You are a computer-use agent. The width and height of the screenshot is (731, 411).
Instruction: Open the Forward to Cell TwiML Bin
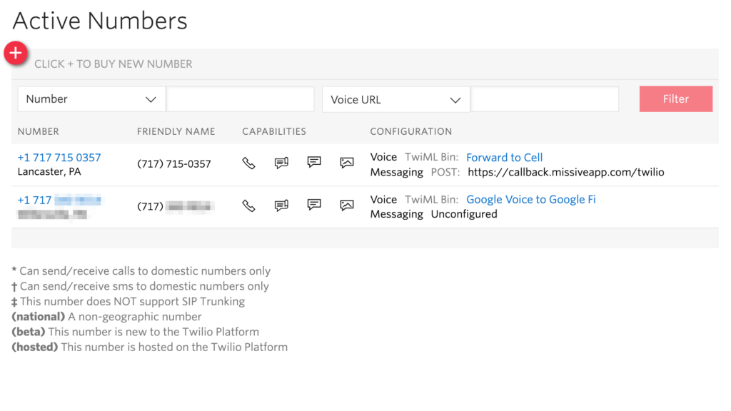[504, 158]
